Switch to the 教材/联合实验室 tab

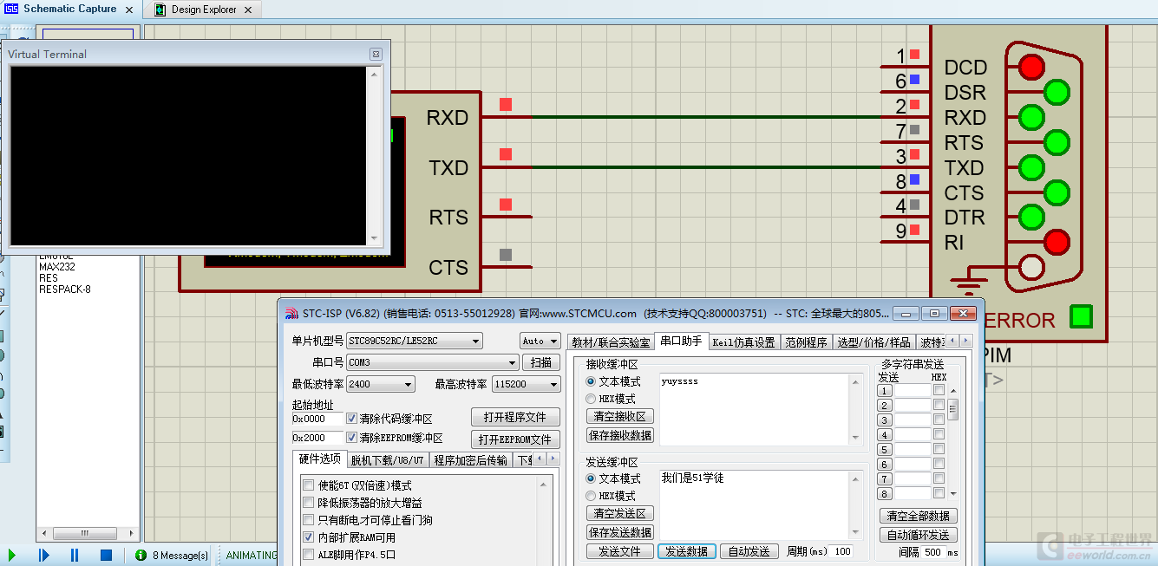point(611,342)
